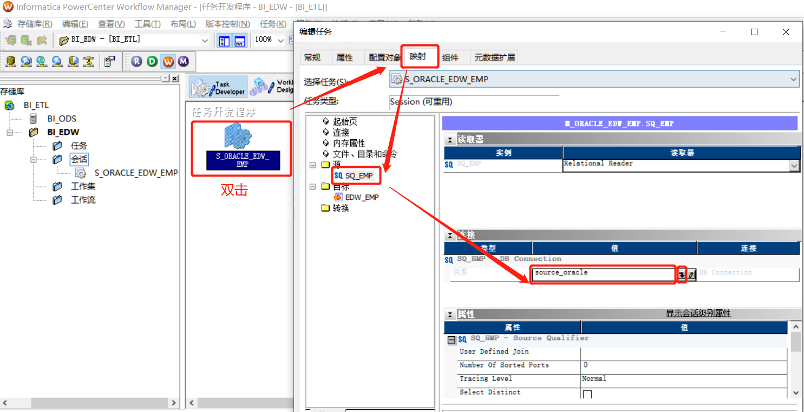Viewport: 804px width, 412px height.
Task: Open the 存储库(R) menu
Action: 35,24
